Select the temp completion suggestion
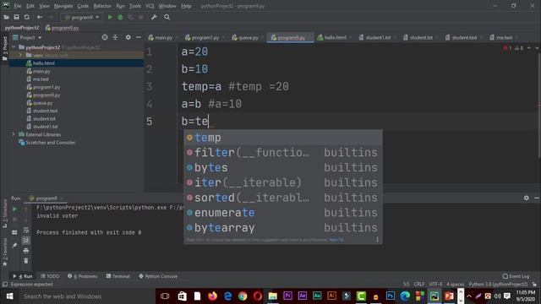This screenshot has height=304, width=541. 283,138
